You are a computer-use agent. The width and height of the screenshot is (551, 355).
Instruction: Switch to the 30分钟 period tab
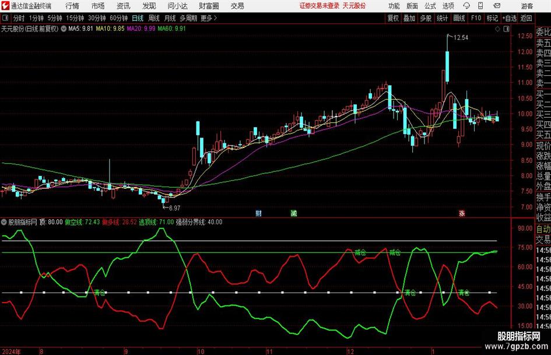point(97,18)
